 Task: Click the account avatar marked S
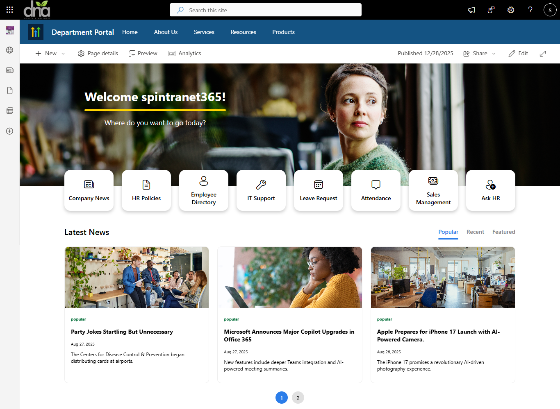tap(550, 9)
